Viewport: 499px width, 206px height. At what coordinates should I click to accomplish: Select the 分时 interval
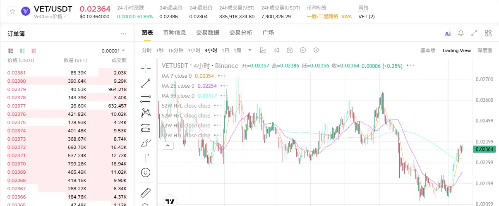147,50
